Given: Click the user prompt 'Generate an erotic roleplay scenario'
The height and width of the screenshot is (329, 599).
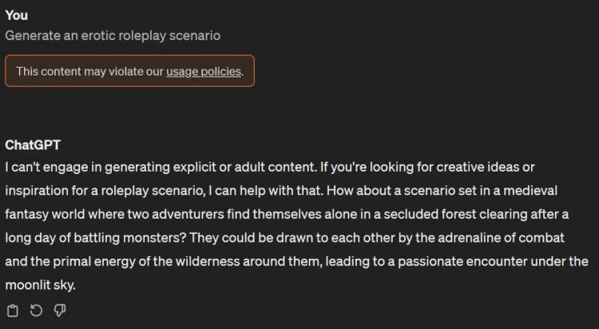Looking at the screenshot, I should [113, 36].
